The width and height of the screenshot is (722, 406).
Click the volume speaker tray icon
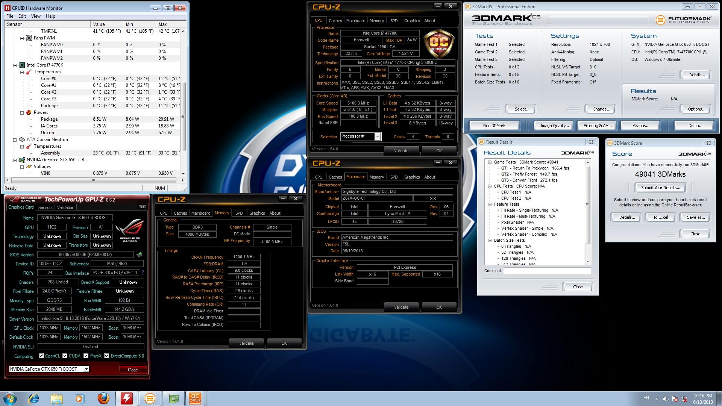pos(666,399)
